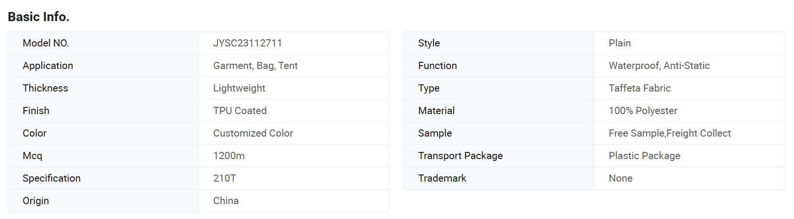Select the Taffeta Fabric type value
794x219 pixels.
click(x=639, y=88)
